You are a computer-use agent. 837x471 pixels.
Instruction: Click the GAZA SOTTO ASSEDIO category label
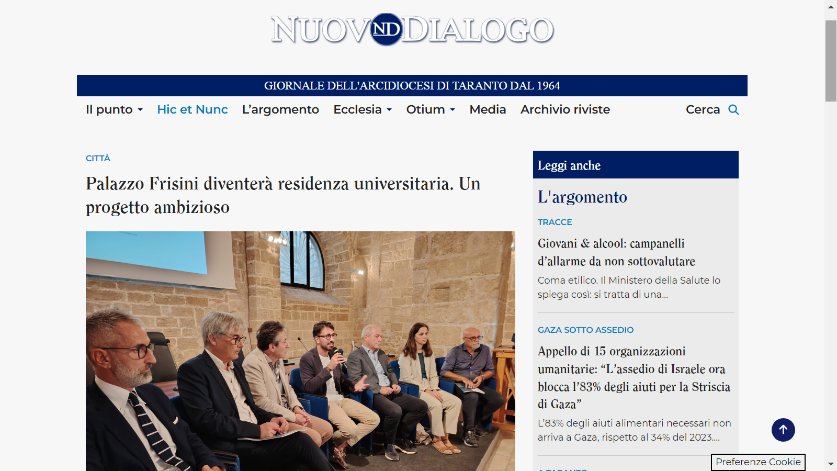[x=585, y=330]
